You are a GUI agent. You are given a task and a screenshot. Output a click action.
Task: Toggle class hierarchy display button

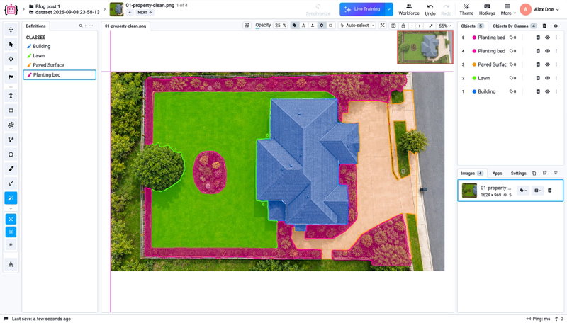(303, 25)
